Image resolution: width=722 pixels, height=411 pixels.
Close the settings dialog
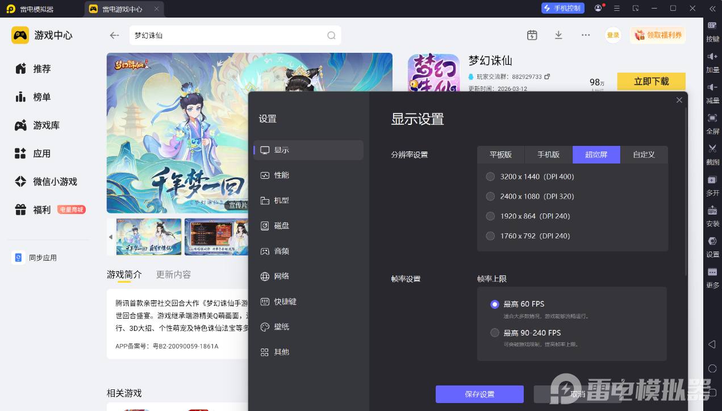679,100
